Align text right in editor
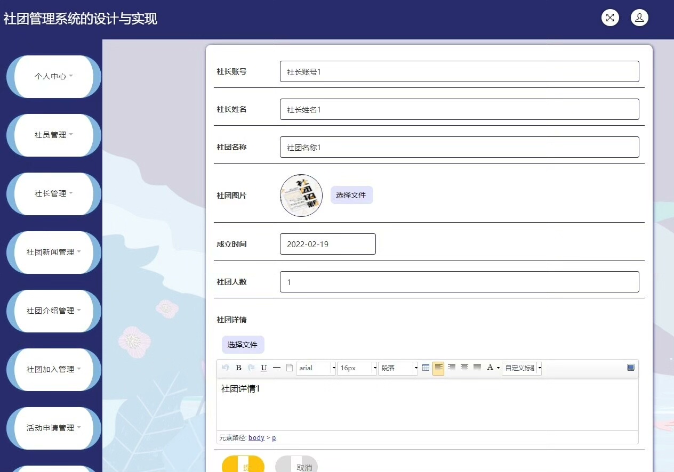The width and height of the screenshot is (674, 472). pyautogui.click(x=452, y=368)
